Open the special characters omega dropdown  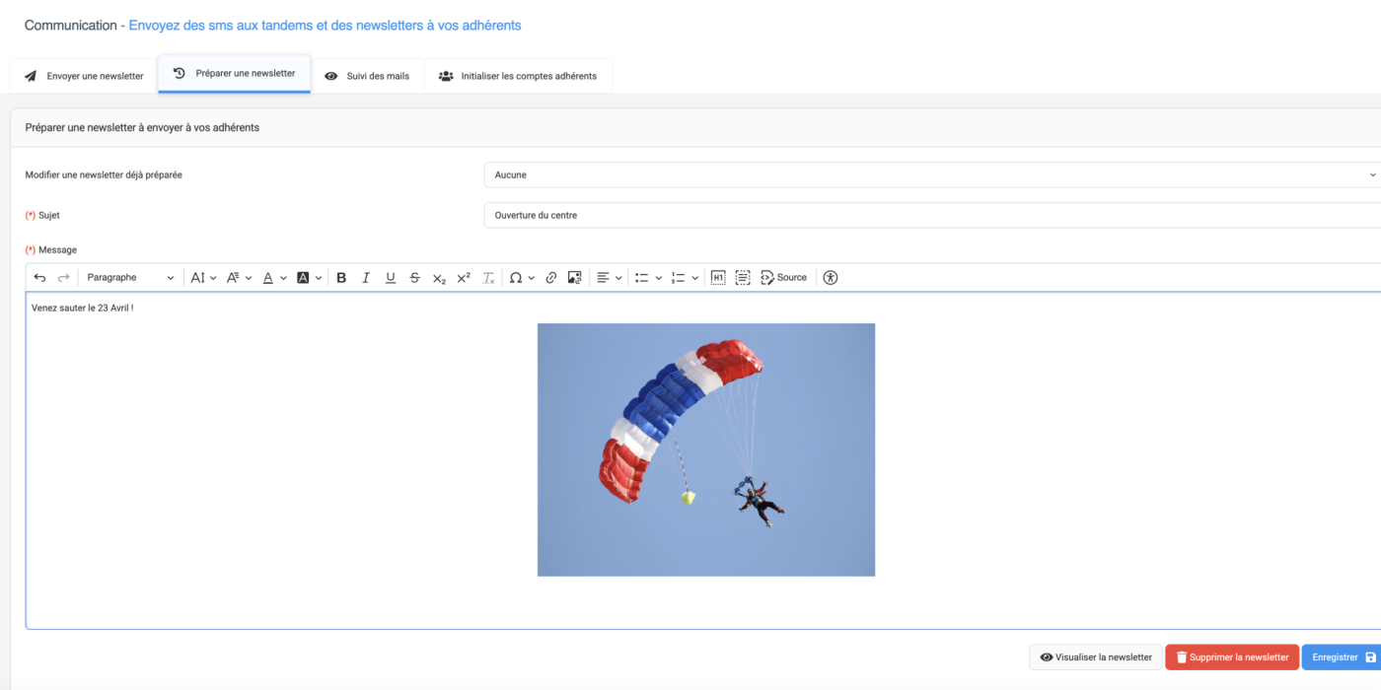pos(522,278)
